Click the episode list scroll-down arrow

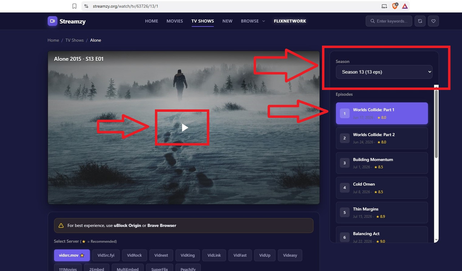pos(436,240)
